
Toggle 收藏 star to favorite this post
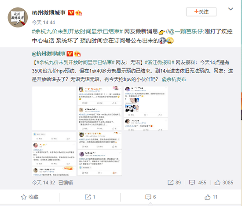pyautogui.click(x=29, y=197)
